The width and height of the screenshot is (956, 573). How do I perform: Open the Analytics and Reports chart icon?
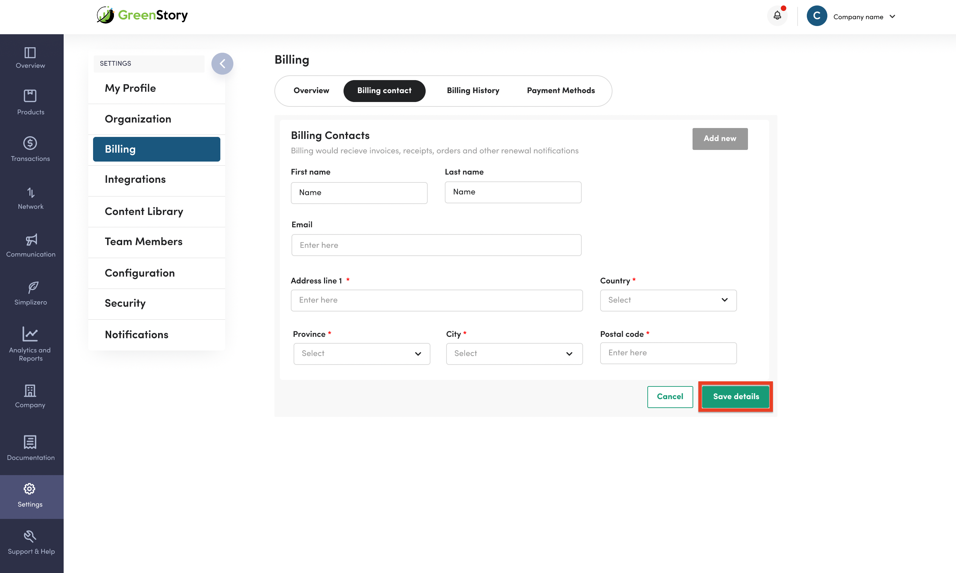tap(30, 334)
